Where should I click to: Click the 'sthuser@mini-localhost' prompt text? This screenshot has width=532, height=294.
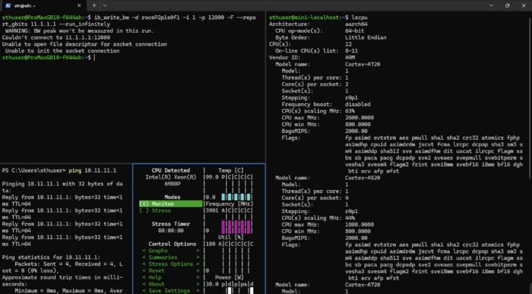pos(306,18)
